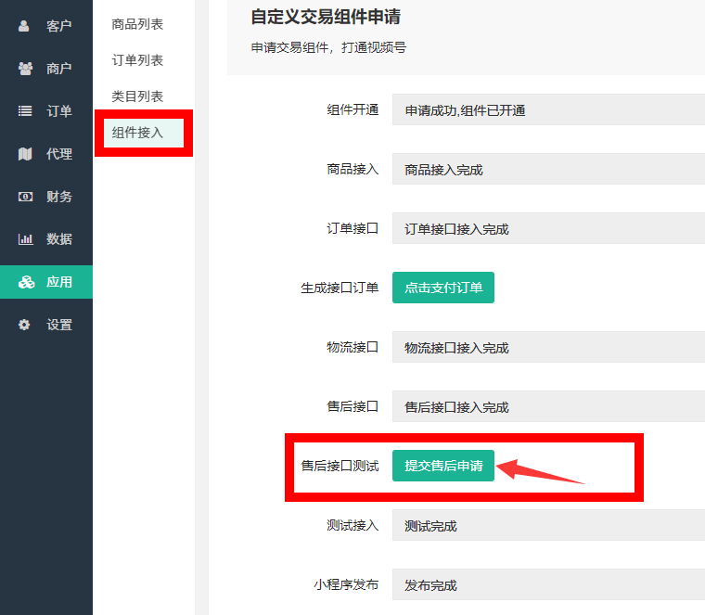
Task: Click the 客户 person icon in sidebar
Action: click(24, 26)
